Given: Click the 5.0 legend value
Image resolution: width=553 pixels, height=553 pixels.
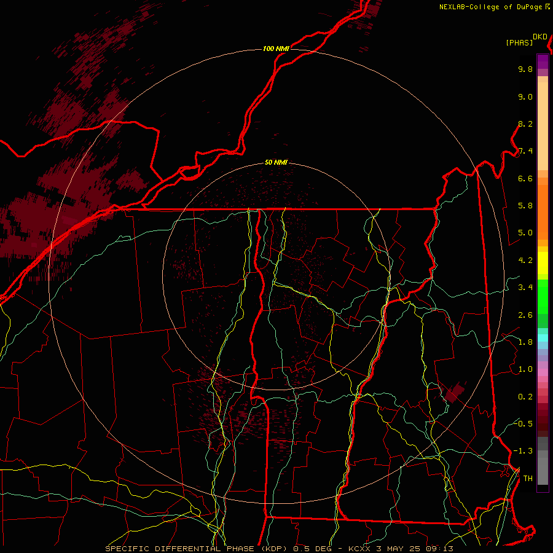Looking at the screenshot, I should 525,233.
